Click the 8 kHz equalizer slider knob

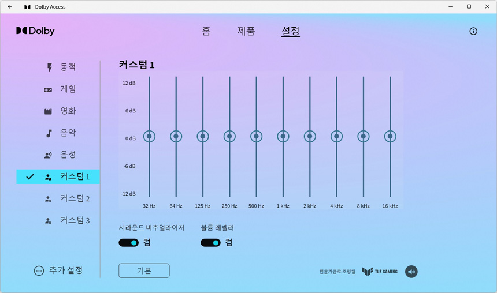[x=364, y=136]
